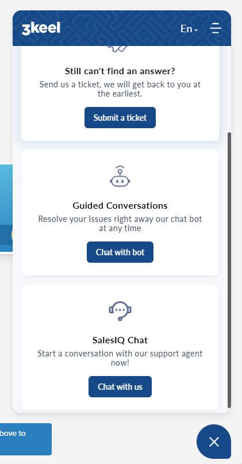
Task: Click the headset chat bubble icon
Action: click(x=120, y=310)
